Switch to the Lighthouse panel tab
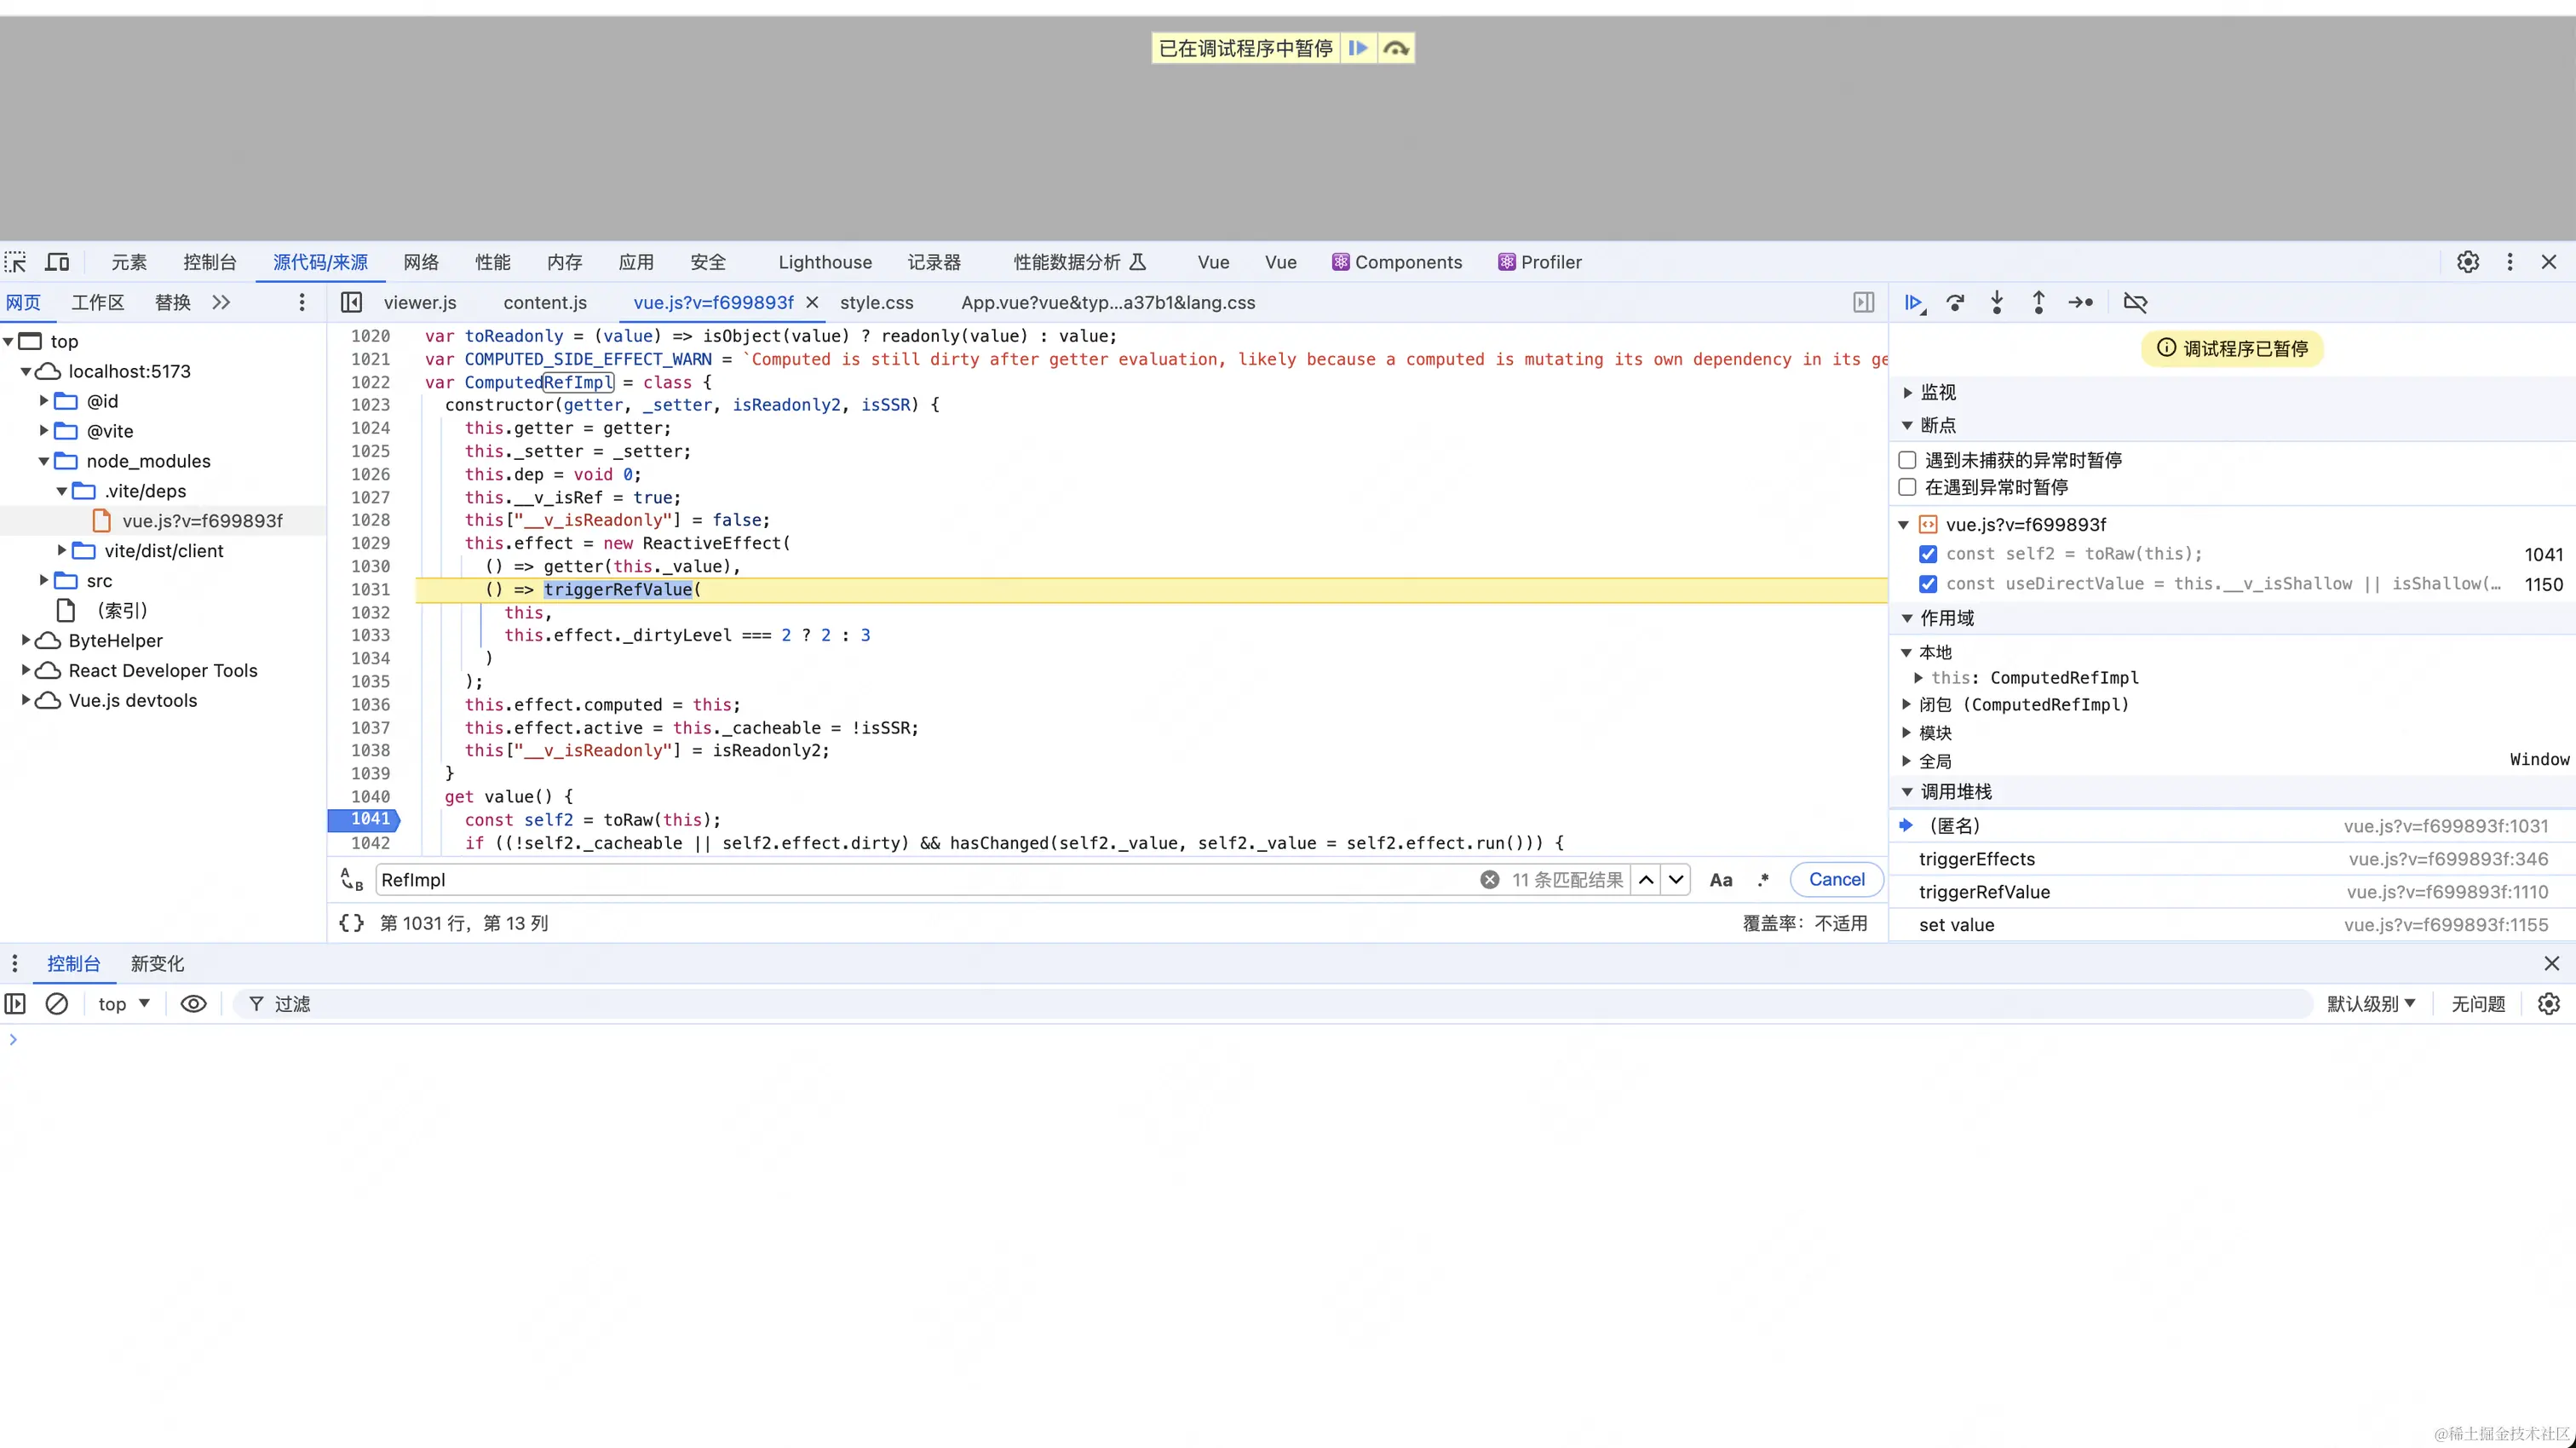Image resolution: width=2576 pixels, height=1448 pixels. 824,262
